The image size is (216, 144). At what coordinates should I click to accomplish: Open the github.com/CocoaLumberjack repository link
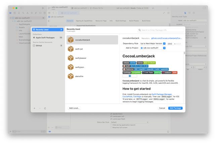[x=166, y=38]
